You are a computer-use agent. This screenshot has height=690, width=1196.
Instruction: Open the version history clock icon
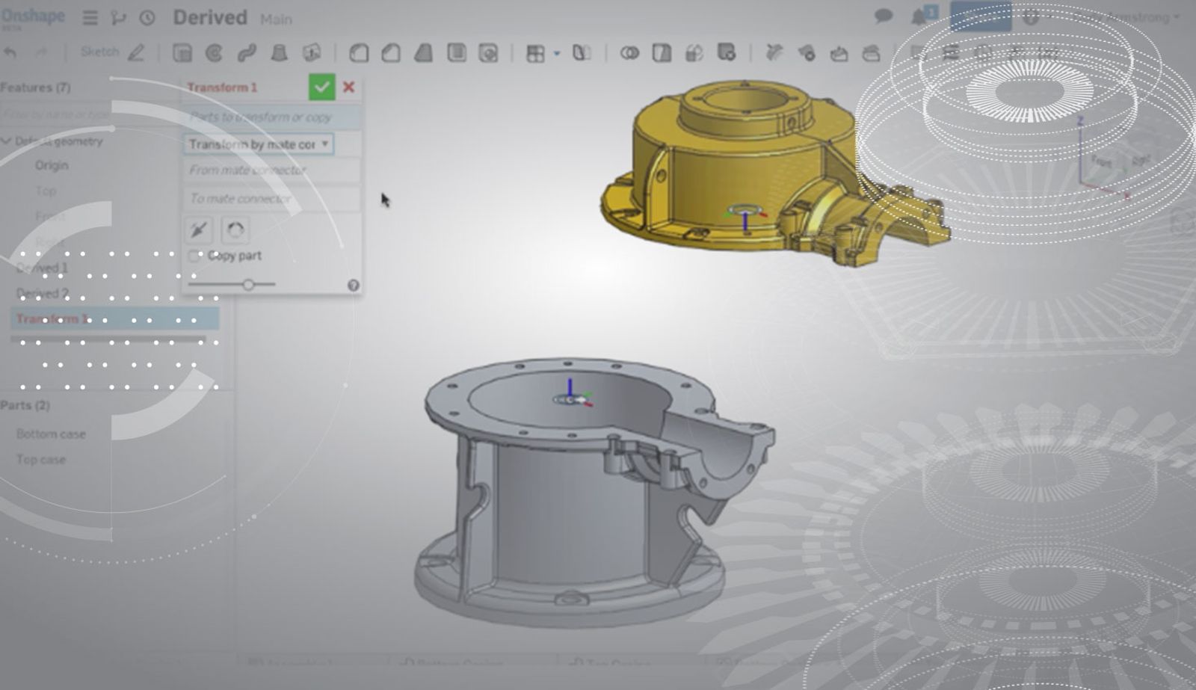click(147, 18)
